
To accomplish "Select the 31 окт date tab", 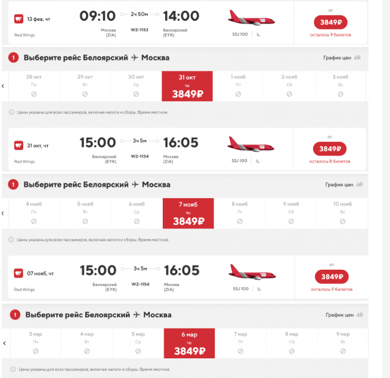I will tap(187, 86).
